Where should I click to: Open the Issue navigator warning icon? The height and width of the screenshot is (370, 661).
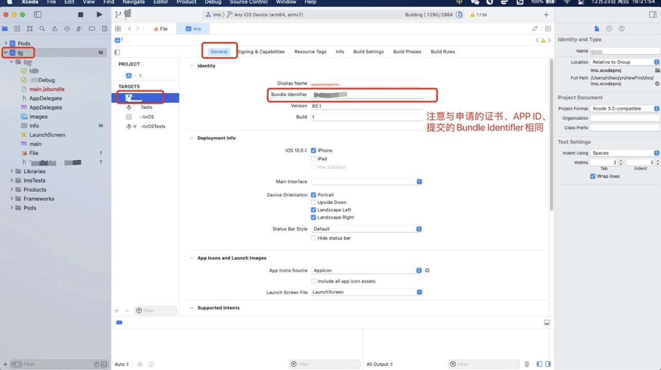tap(54, 29)
